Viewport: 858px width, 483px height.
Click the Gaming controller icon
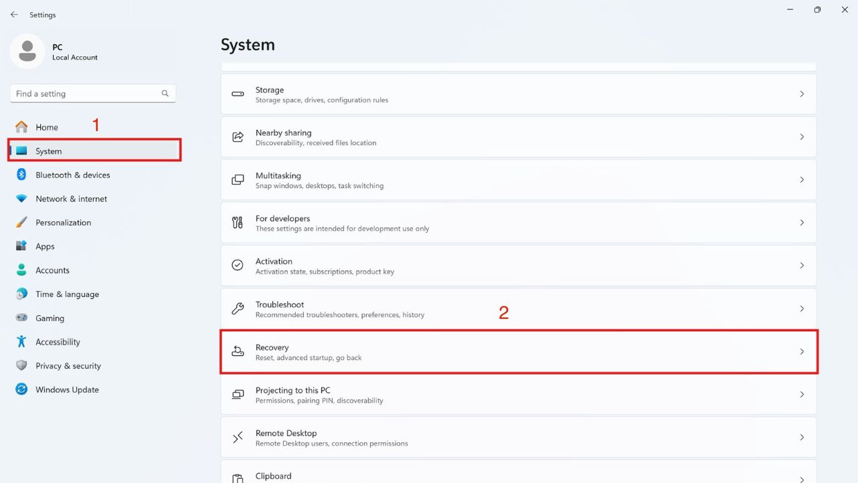click(21, 318)
